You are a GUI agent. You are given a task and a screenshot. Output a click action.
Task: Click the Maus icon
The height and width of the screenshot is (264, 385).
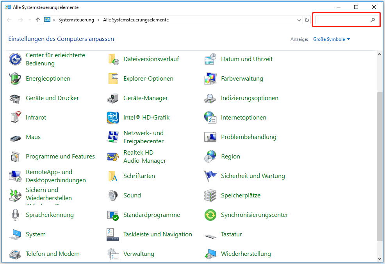pos(15,137)
